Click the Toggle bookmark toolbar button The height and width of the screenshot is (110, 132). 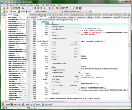coord(21,12)
